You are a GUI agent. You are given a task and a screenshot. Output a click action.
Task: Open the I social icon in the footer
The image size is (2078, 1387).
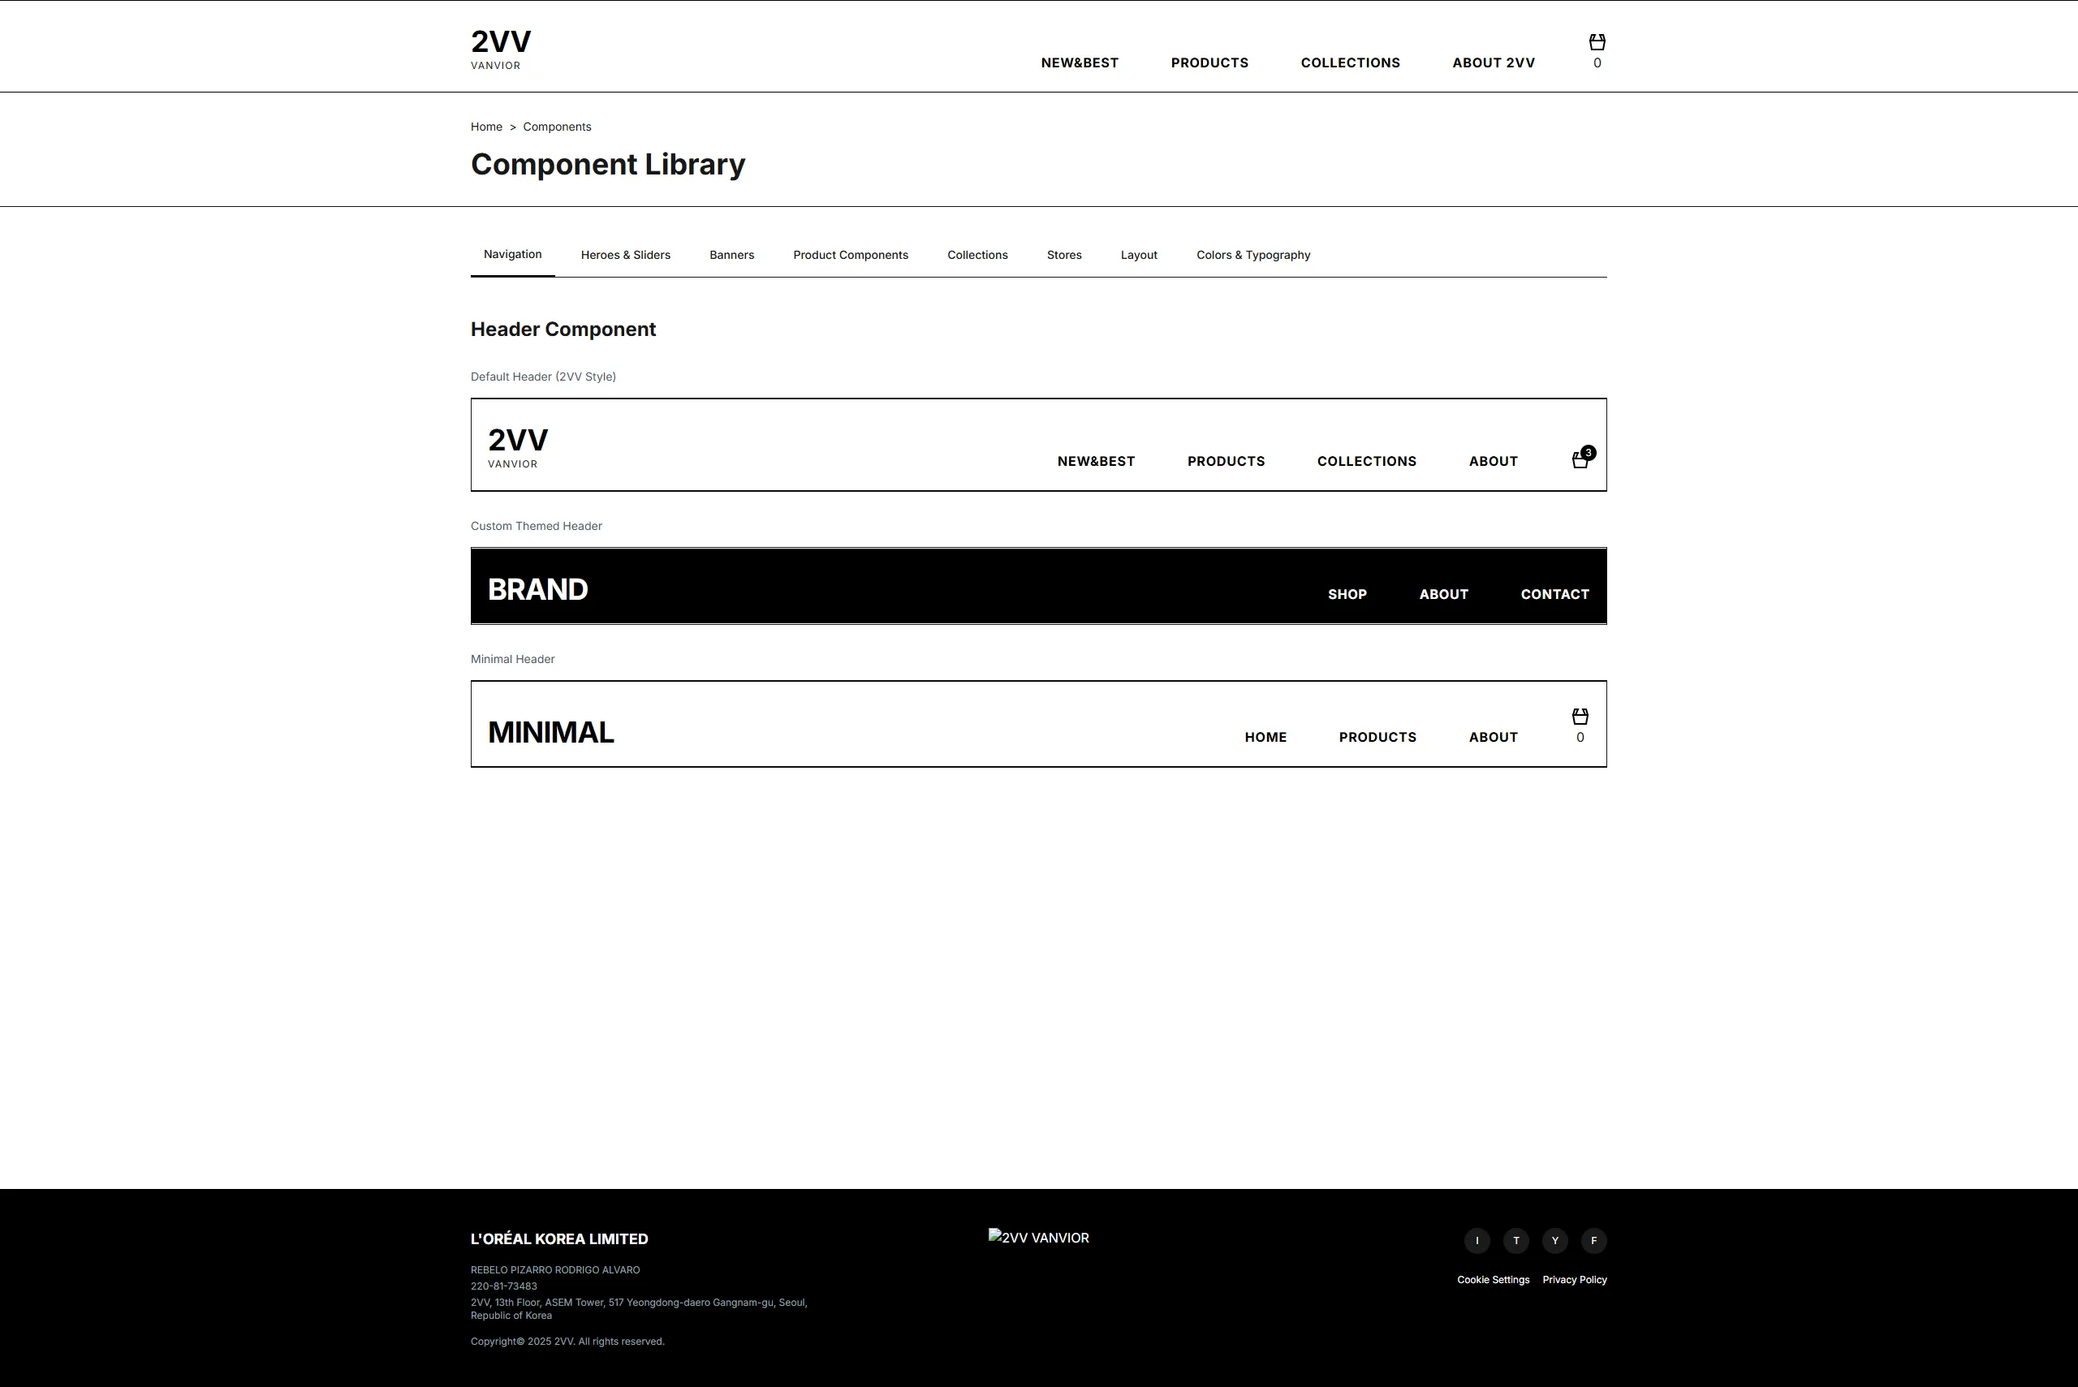[x=1477, y=1240]
